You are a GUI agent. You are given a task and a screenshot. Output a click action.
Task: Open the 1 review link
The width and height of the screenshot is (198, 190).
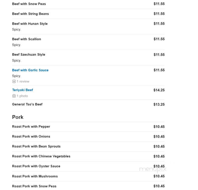(x=23, y=81)
